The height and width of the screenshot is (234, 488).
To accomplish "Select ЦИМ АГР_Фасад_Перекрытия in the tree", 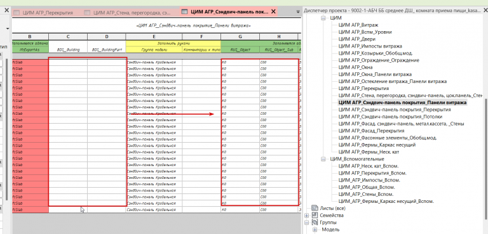I will point(371,131).
